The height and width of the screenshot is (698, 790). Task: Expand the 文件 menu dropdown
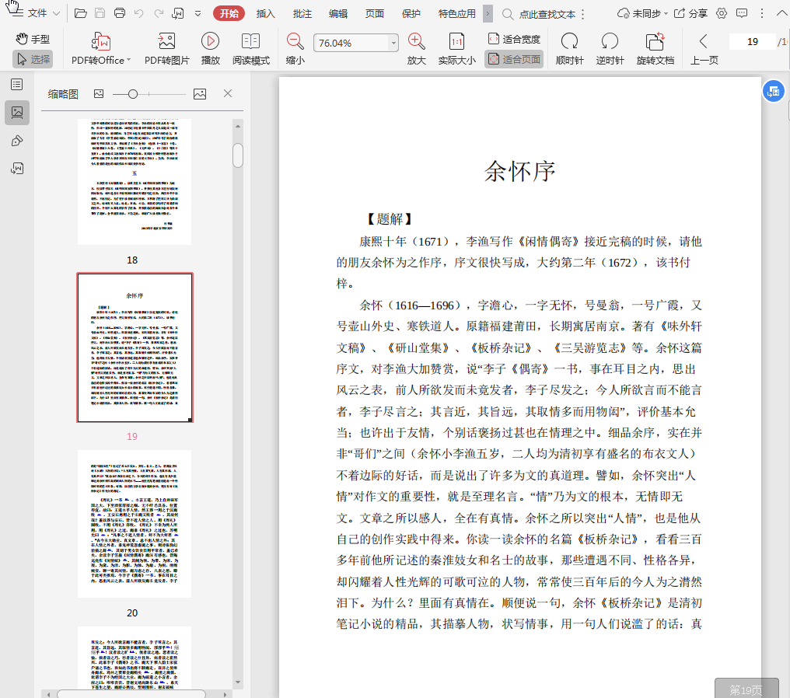click(x=55, y=14)
